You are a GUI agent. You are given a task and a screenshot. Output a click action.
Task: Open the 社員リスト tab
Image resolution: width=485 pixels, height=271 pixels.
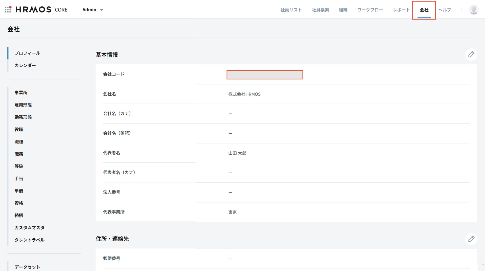(x=291, y=10)
